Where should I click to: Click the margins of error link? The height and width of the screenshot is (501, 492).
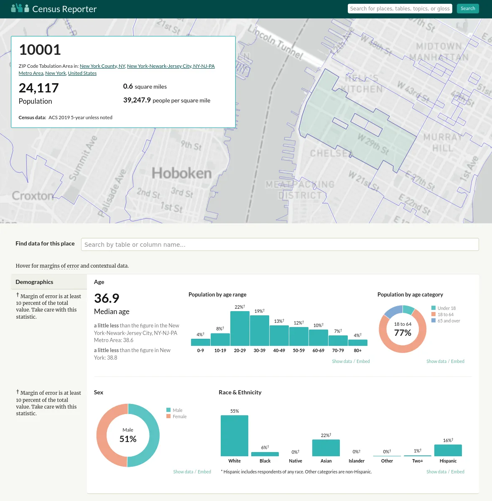click(x=59, y=266)
